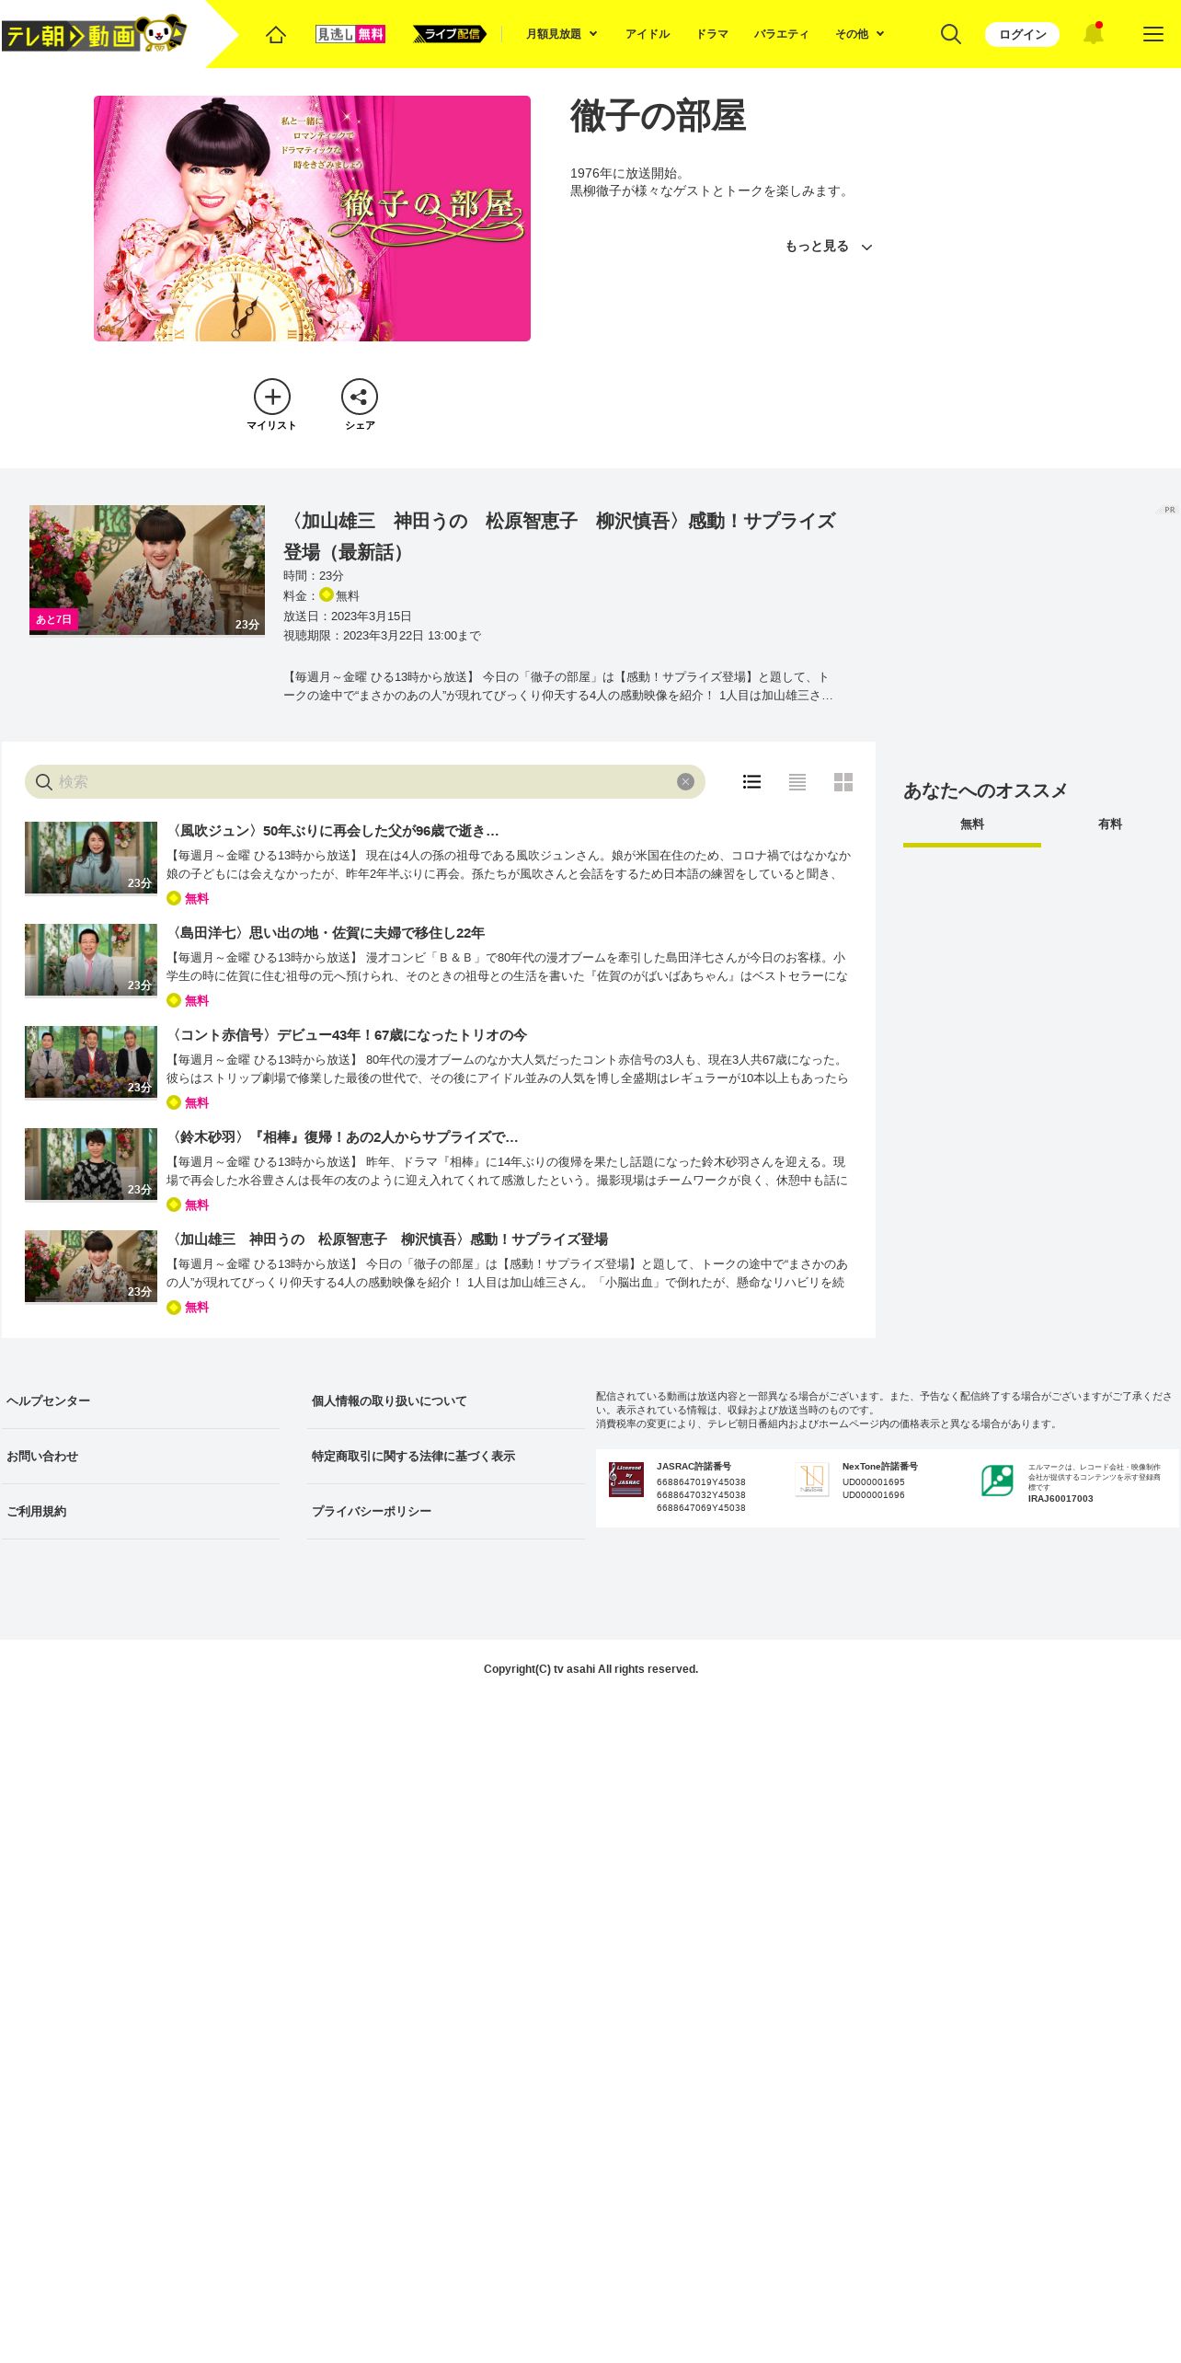This screenshot has height=2363, width=1181.
Task: Click the ログイン button
Action: 1022,34
